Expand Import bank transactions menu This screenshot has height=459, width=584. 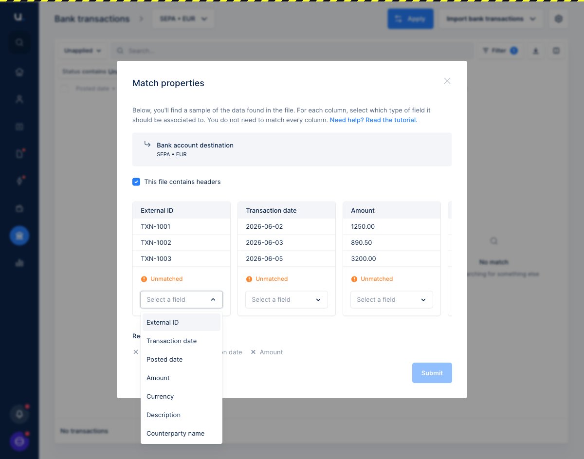[492, 19]
